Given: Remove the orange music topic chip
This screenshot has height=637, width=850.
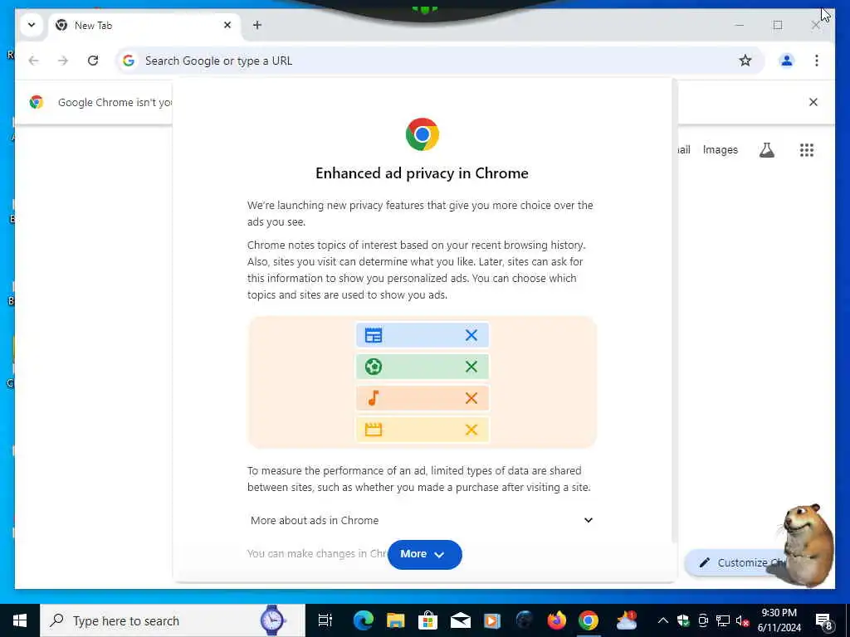Looking at the screenshot, I should tap(471, 398).
